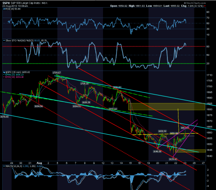216x190 pixels.
Task: Click the large yellow resistance zone rectangle
Action: pyautogui.click(x=166, y=107)
